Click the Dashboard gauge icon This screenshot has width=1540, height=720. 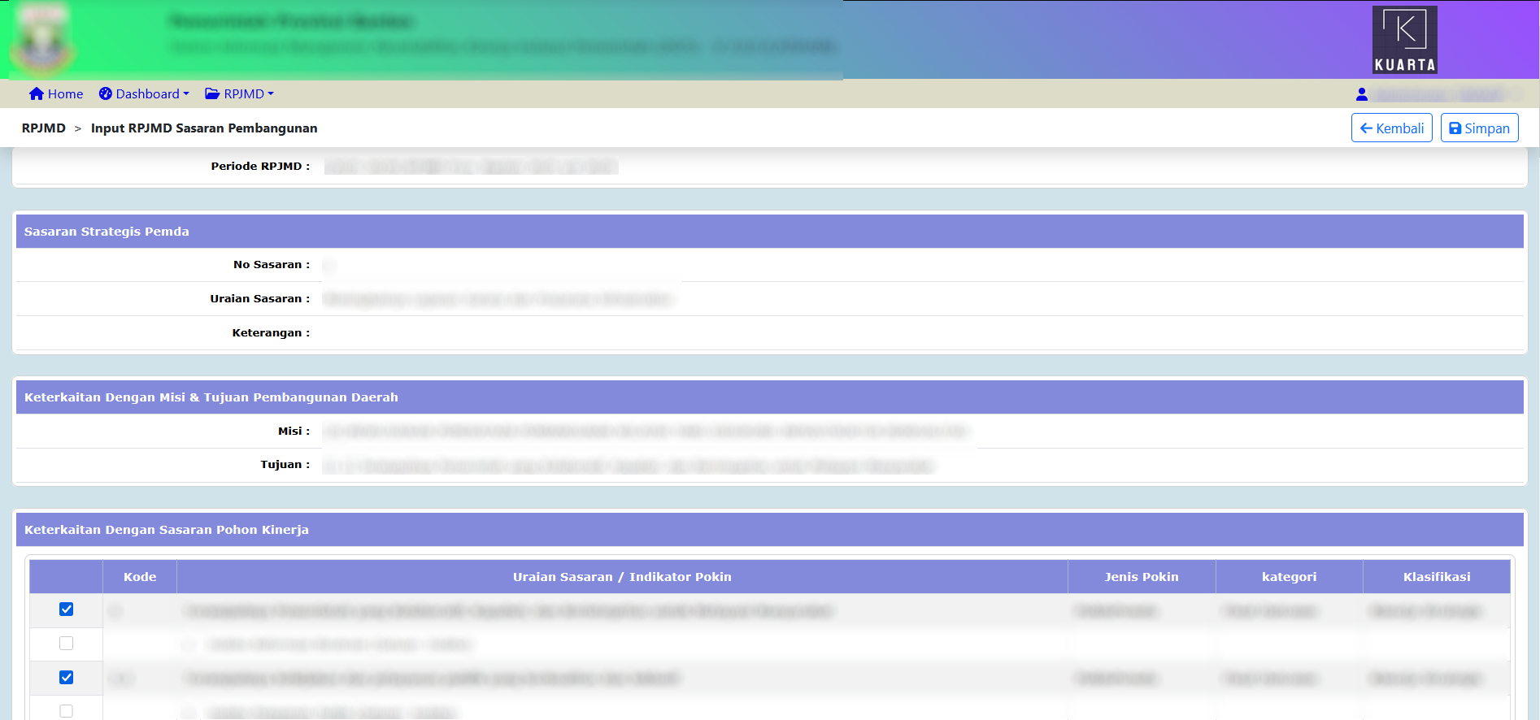106,93
